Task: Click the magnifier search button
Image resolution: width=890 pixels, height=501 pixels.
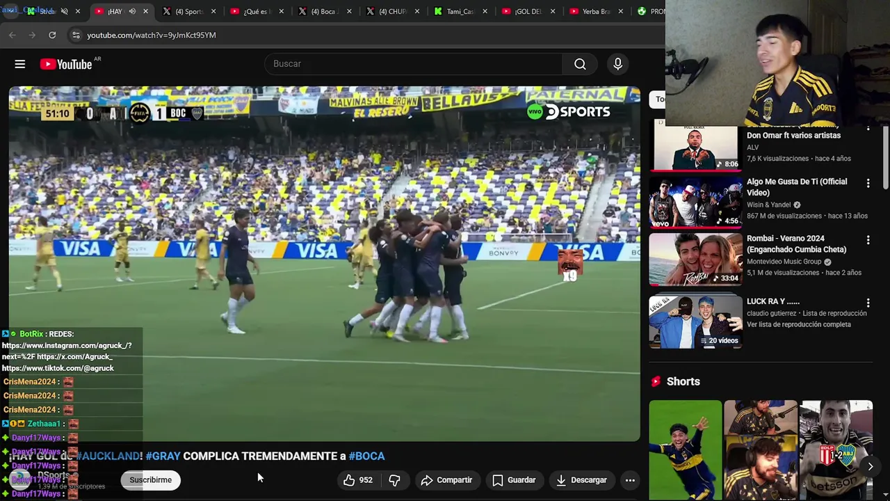Action: (580, 64)
